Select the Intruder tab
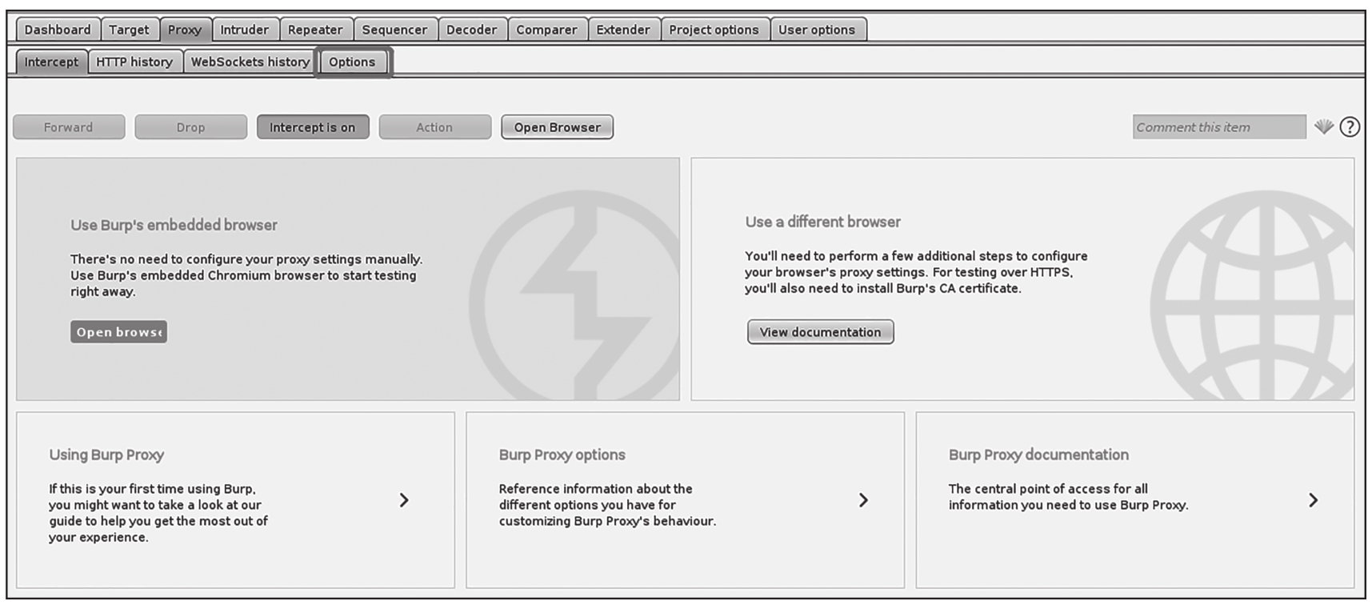The image size is (1372, 605). click(x=244, y=30)
